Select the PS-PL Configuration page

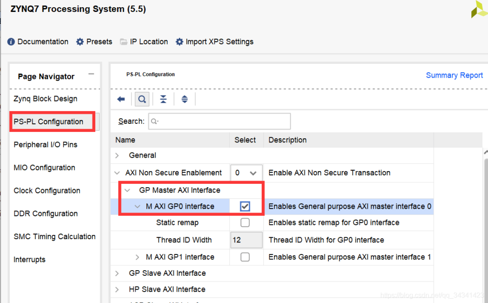click(49, 121)
